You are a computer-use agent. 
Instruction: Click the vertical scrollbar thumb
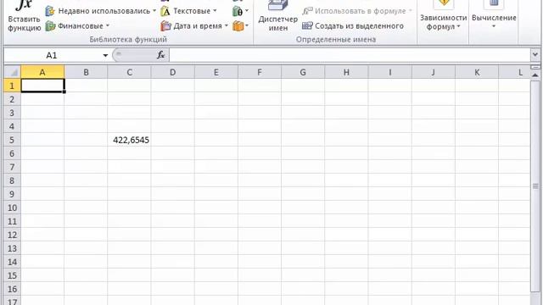(535, 186)
